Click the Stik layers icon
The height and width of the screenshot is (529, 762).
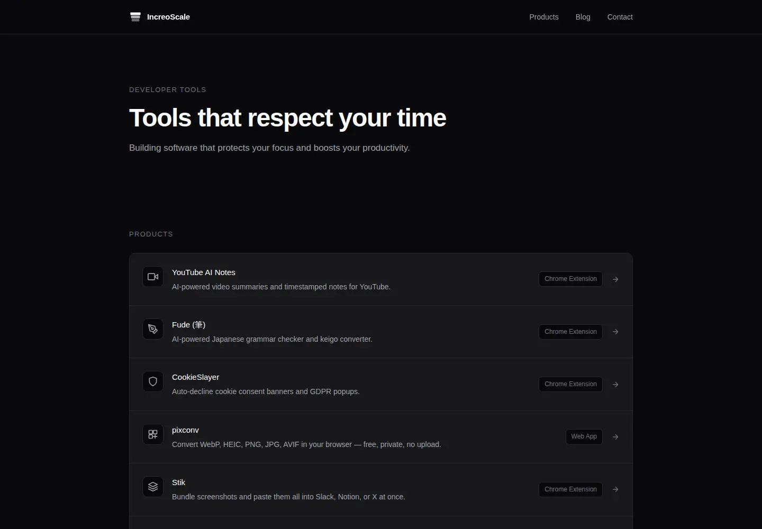[153, 487]
